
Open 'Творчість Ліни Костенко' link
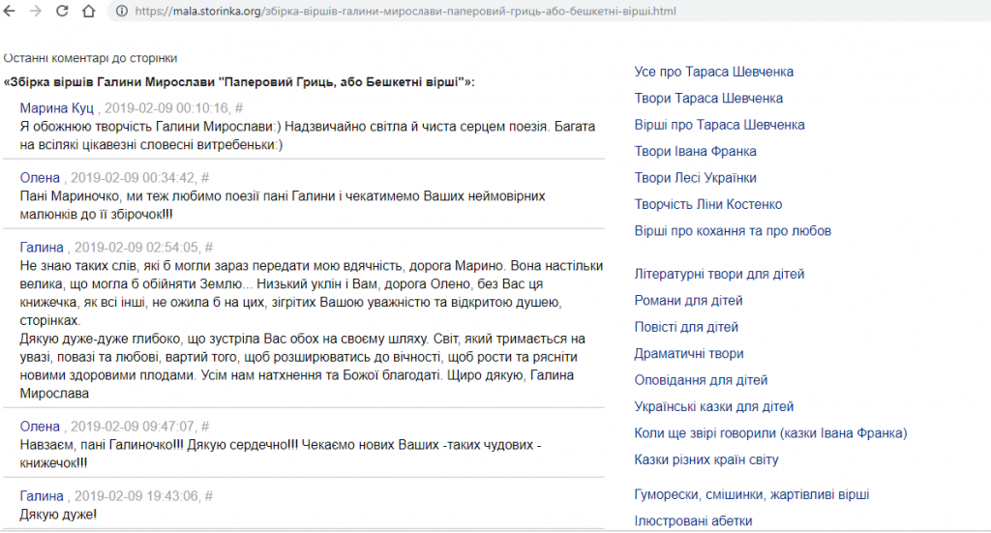(x=707, y=204)
